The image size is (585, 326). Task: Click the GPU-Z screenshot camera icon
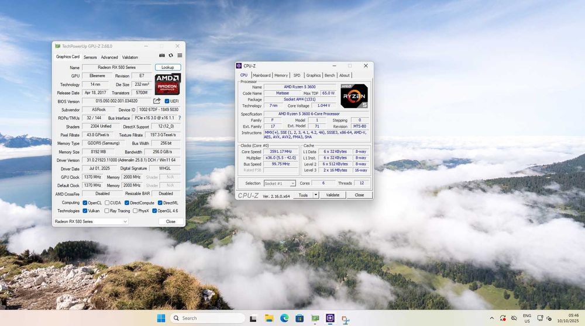point(162,56)
